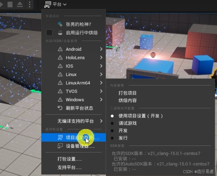The image size is (217, 176).
Task: Open the HoloLens platform submenu
Action: 74,58
